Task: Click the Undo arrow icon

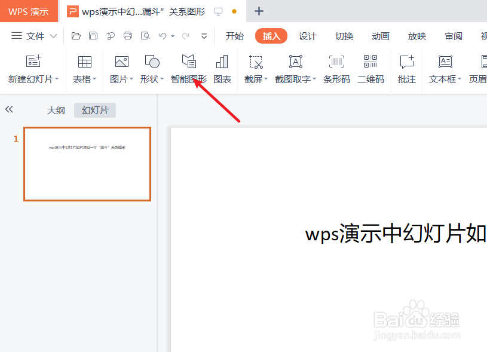Action: (163, 36)
